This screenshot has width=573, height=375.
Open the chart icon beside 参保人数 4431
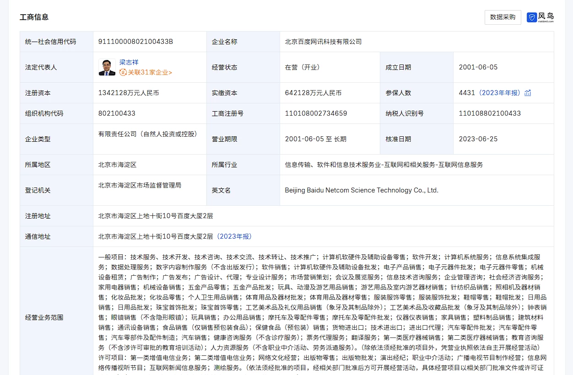tap(528, 93)
